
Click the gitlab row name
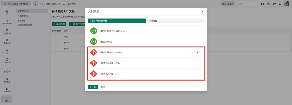click(66, 48)
